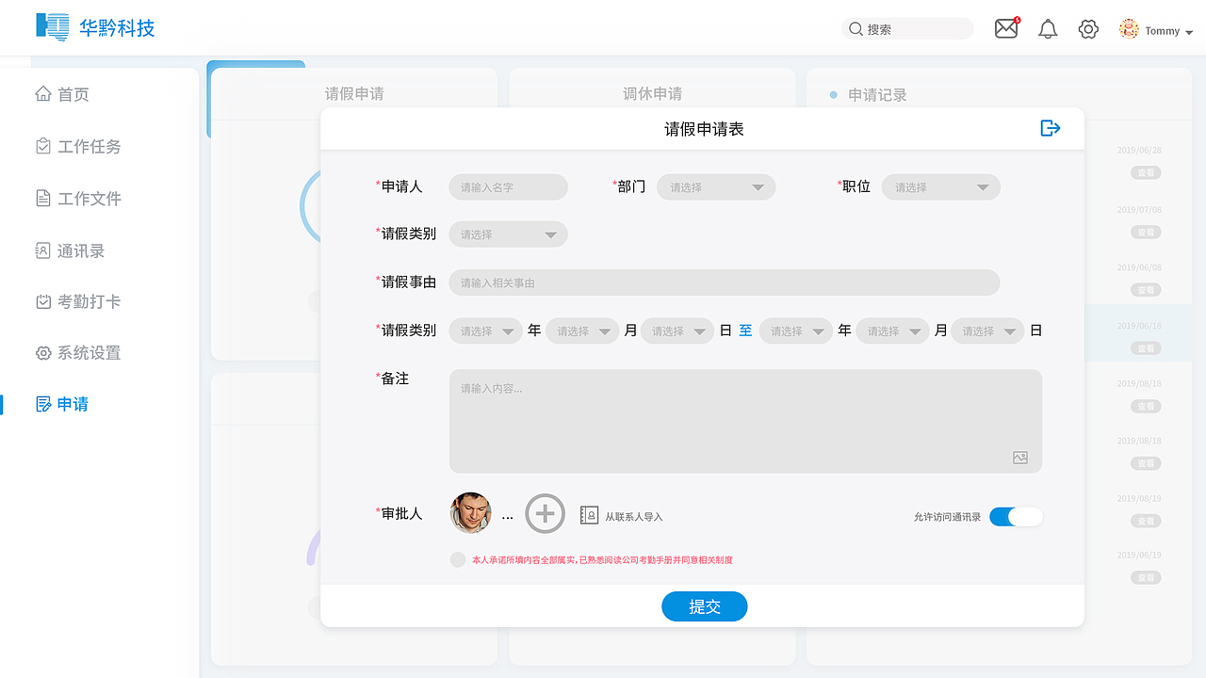This screenshot has height=678, width=1206.
Task: Open the start month dropdown
Action: (582, 331)
